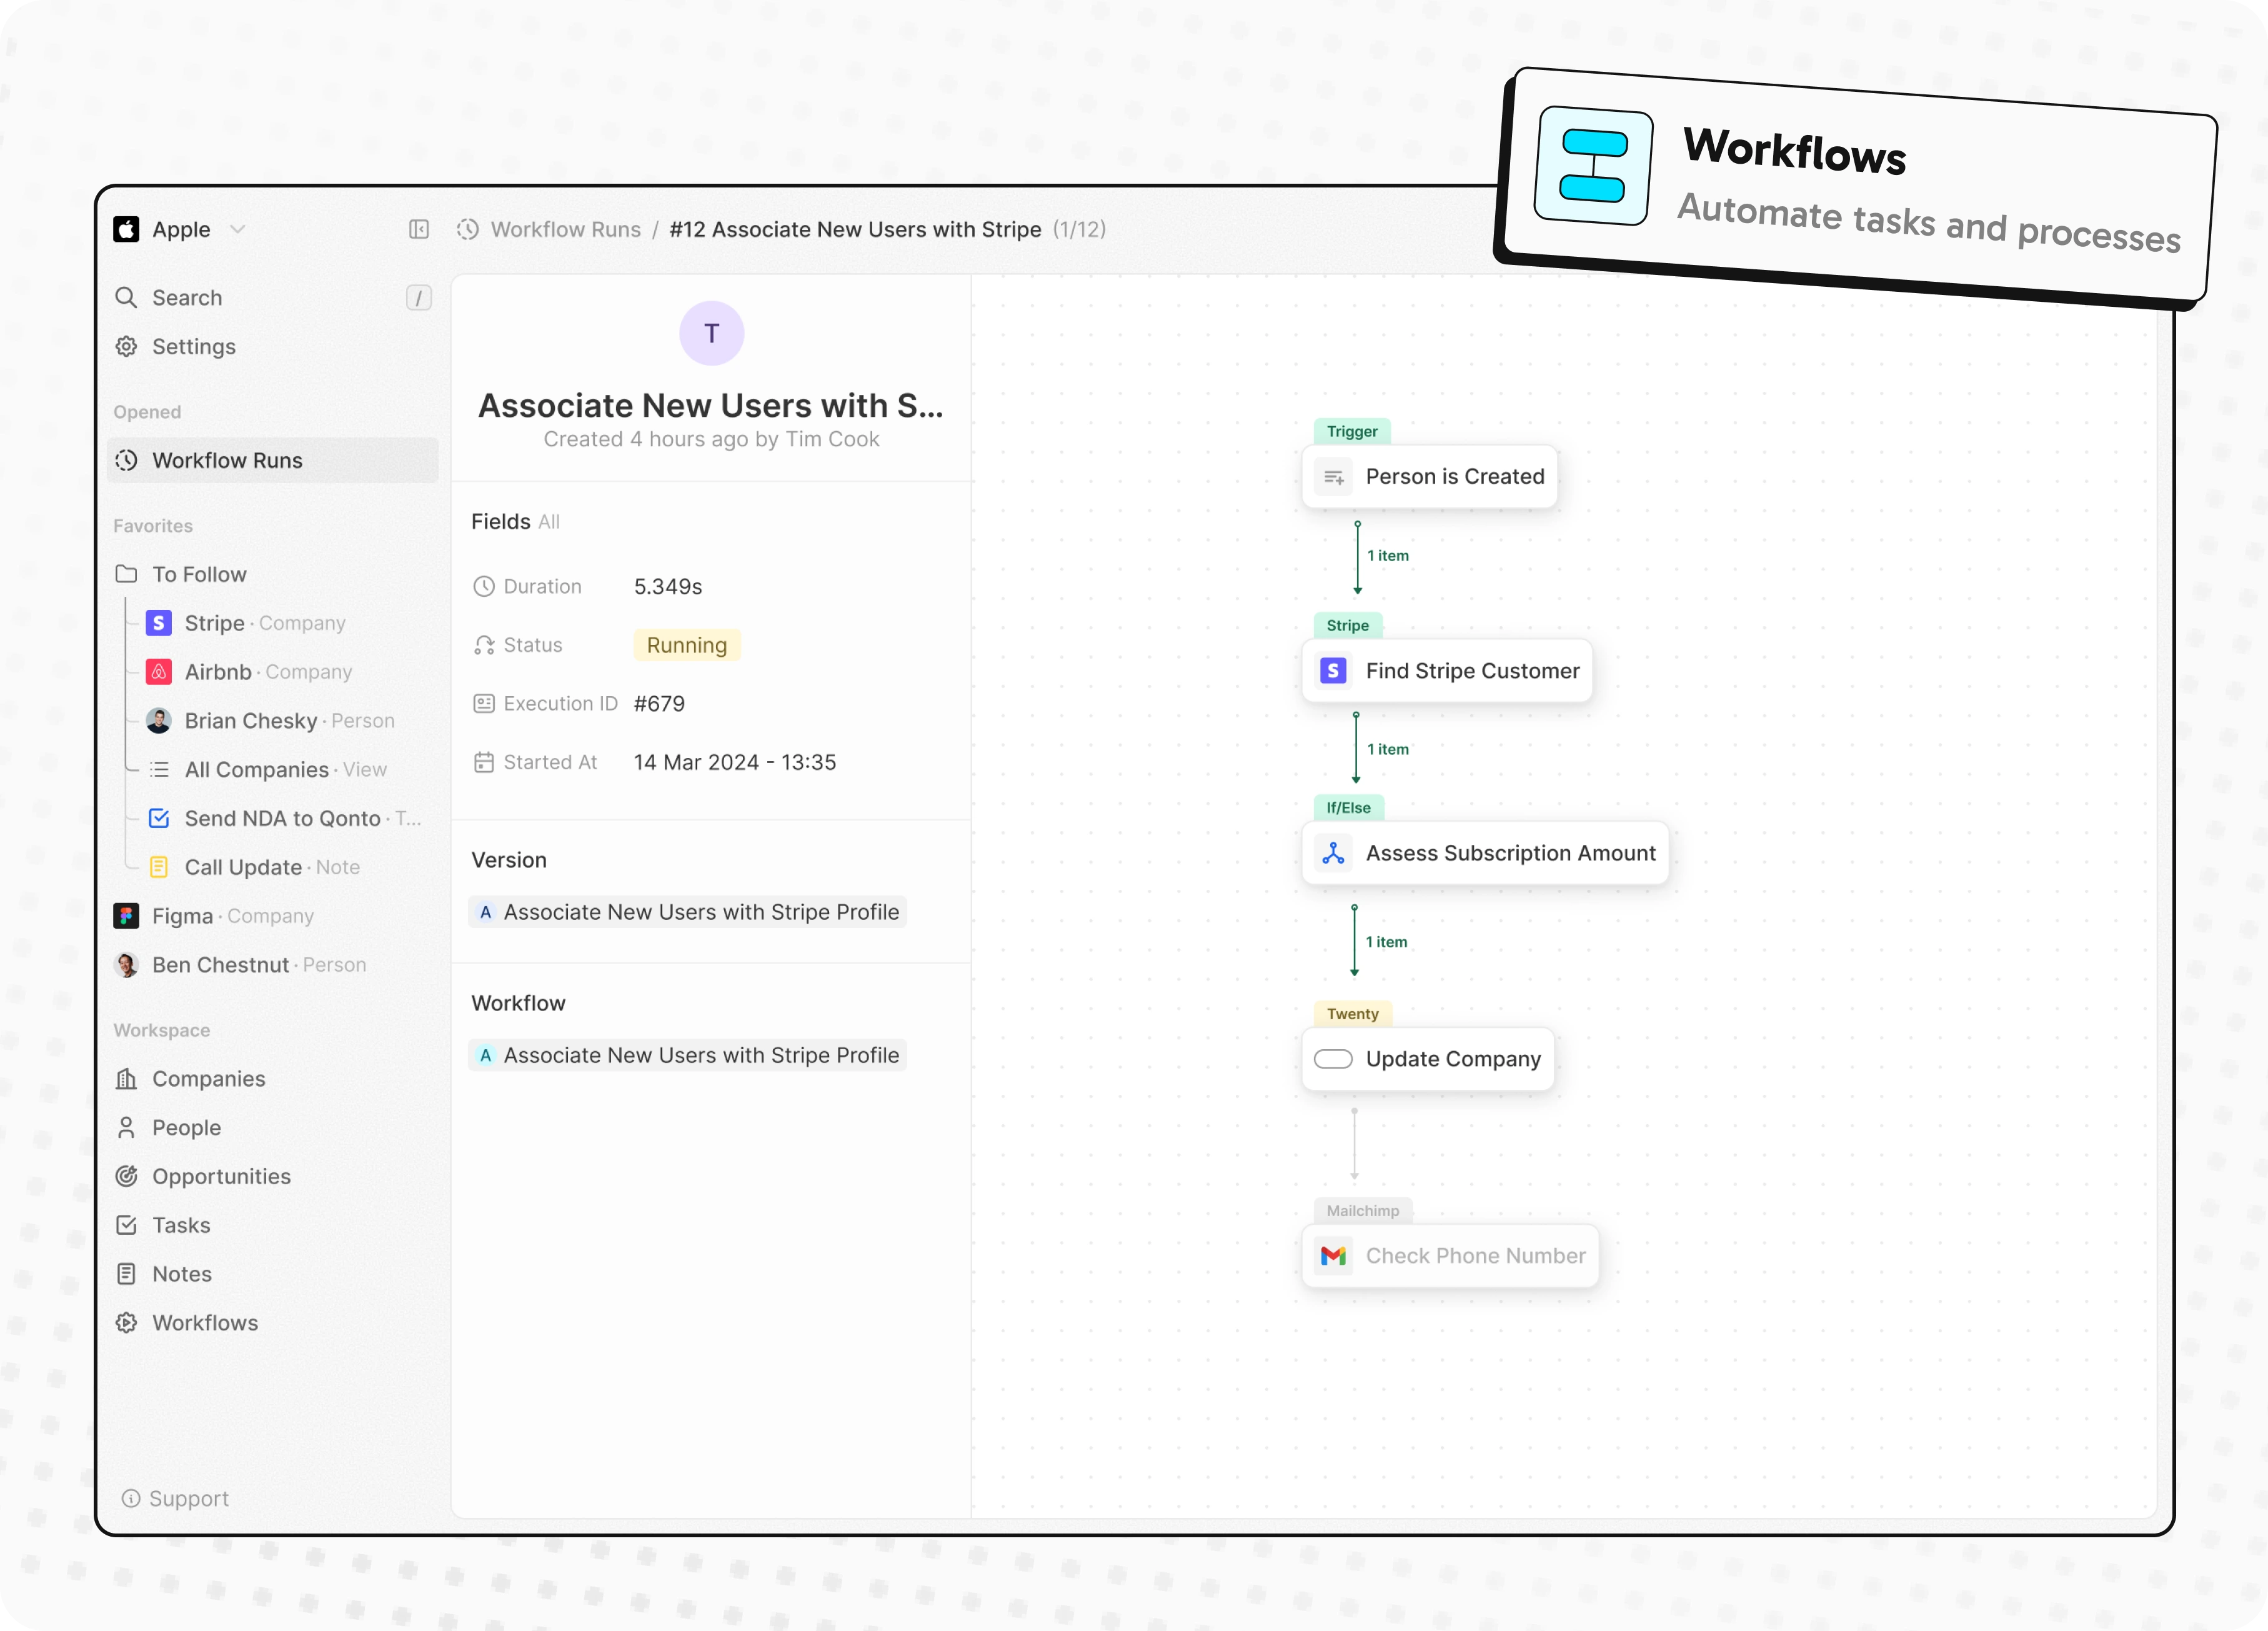This screenshot has width=2268, height=1631.
Task: Click the Apple workspace logo icon
Action: tap(126, 229)
